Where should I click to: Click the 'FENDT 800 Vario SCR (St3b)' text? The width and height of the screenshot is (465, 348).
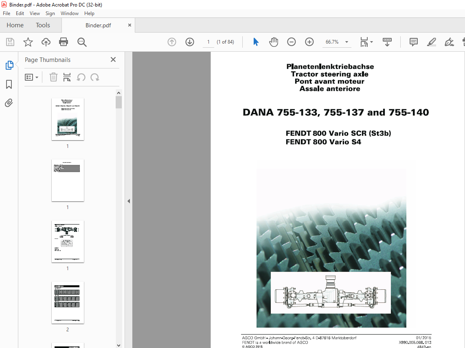pyautogui.click(x=338, y=133)
